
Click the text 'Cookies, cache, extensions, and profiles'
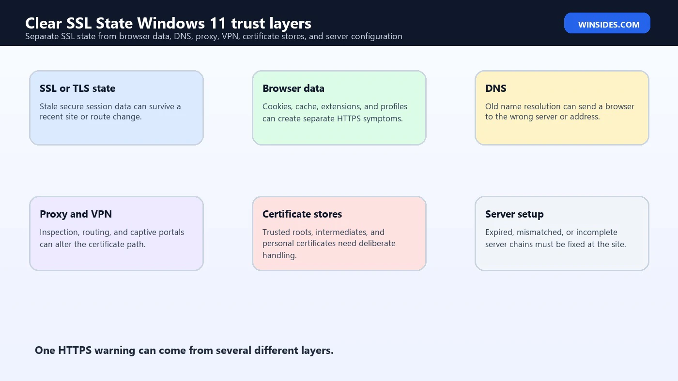point(335,106)
